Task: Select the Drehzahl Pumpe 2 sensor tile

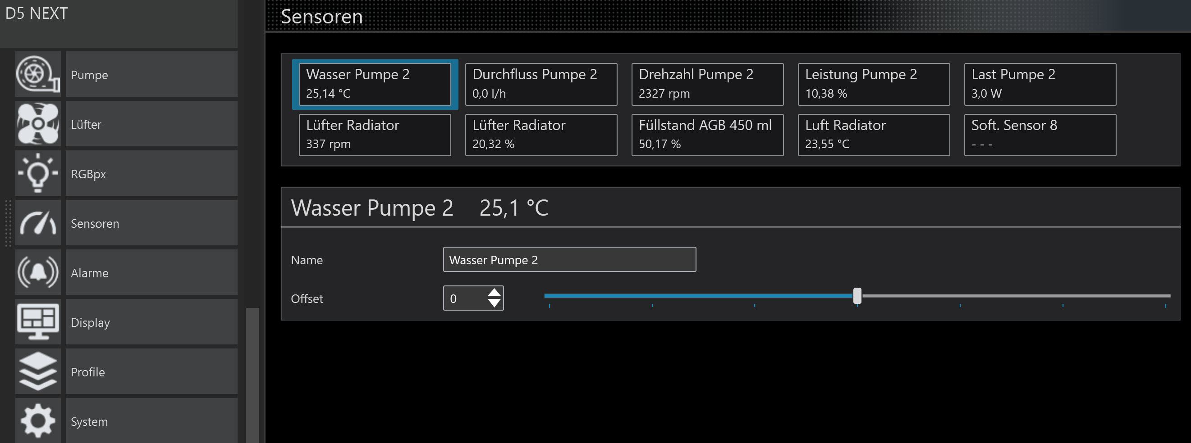Action: [x=707, y=84]
